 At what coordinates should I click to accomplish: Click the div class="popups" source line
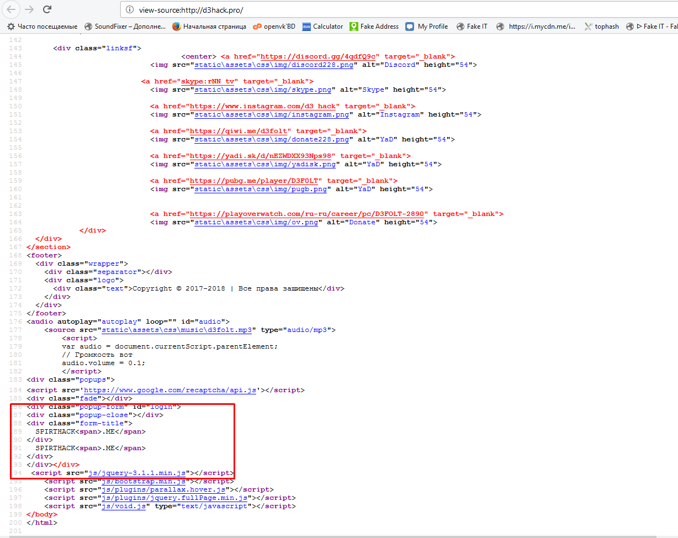[70, 379]
